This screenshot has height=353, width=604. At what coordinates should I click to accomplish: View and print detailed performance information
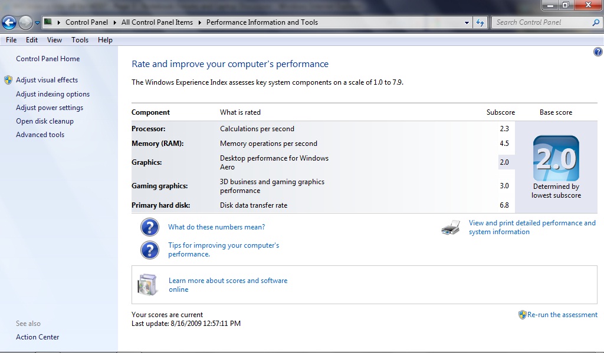point(532,228)
